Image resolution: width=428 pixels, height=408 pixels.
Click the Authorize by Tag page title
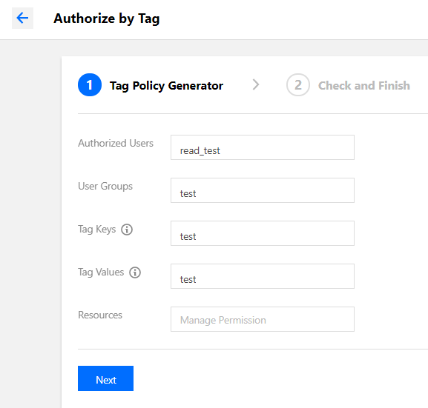click(x=107, y=19)
